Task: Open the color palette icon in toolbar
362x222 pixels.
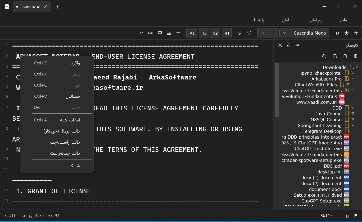Action: (x=249, y=33)
